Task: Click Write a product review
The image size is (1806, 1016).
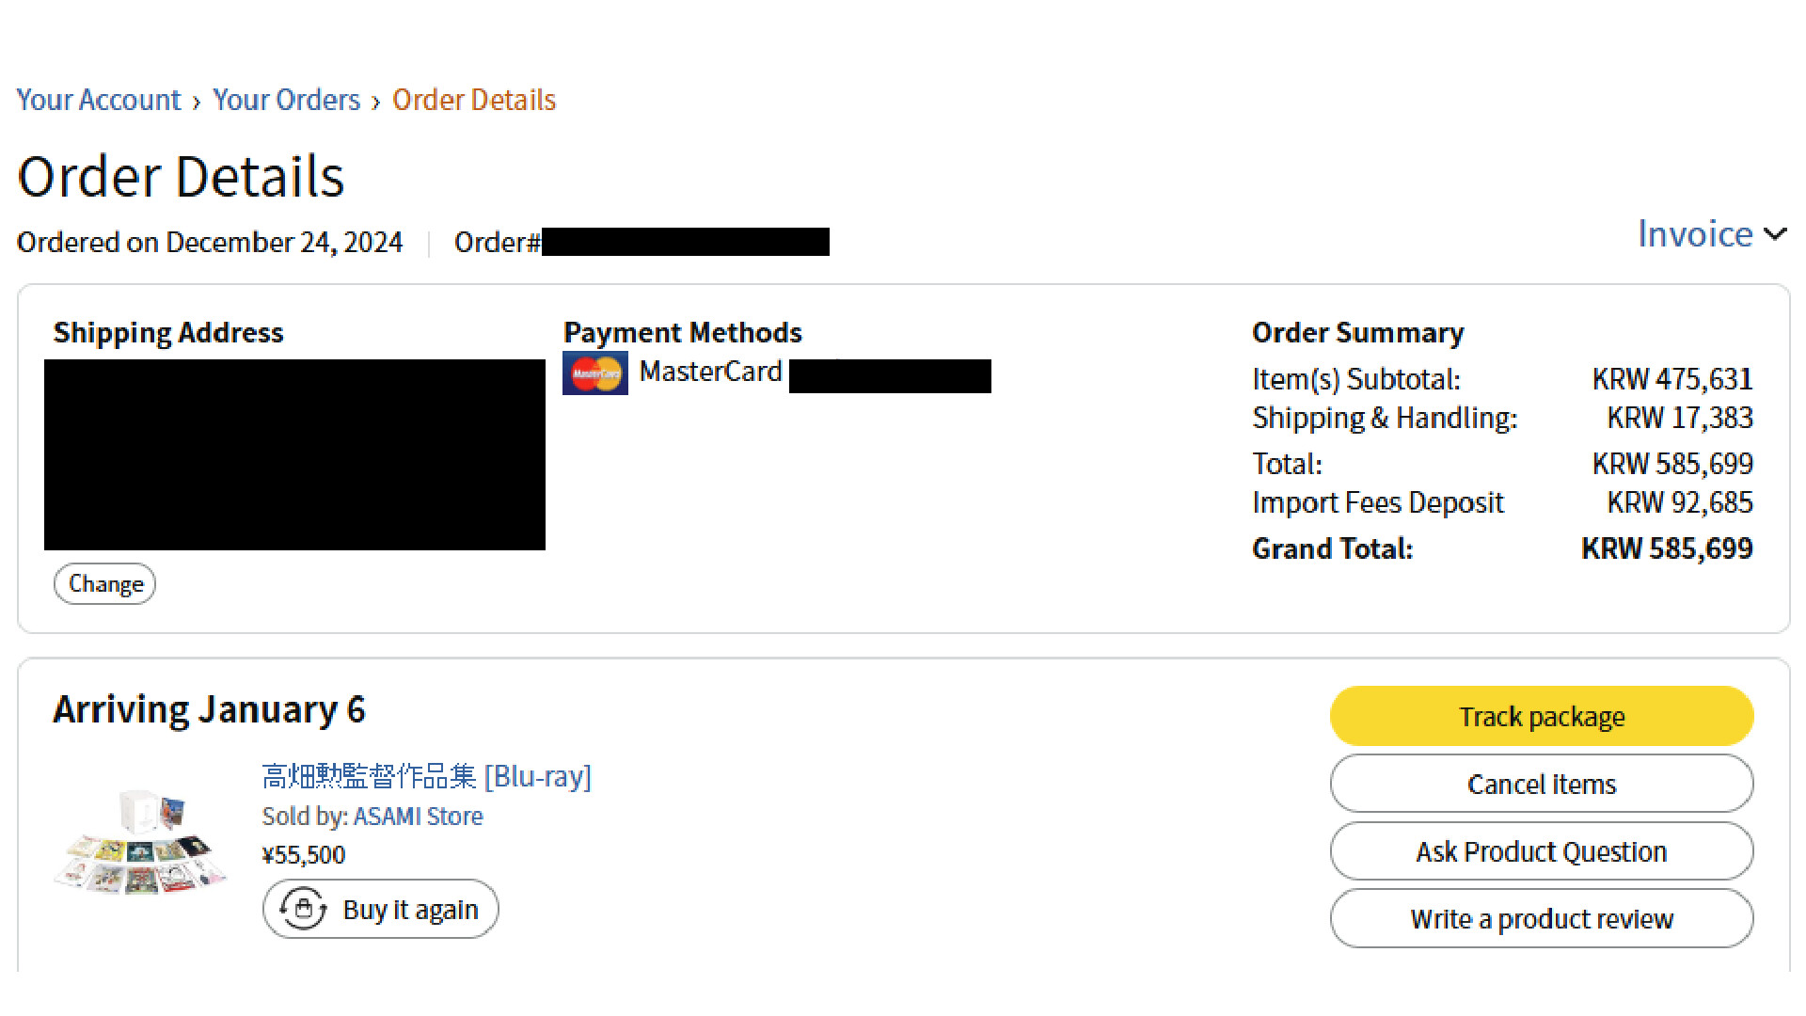Action: [1541, 919]
